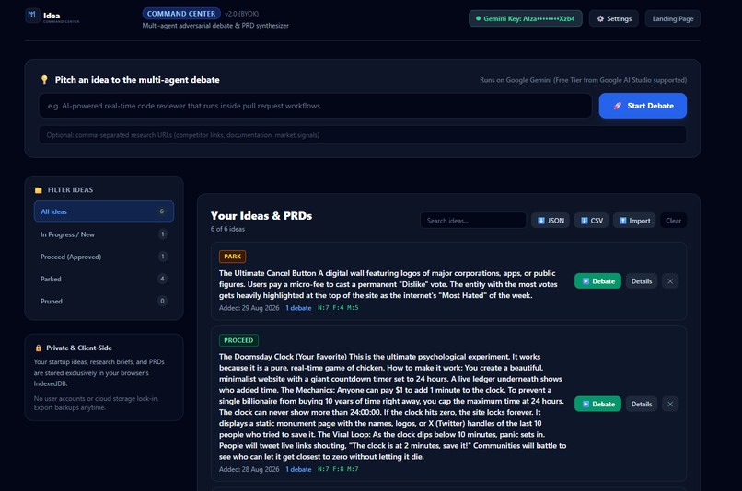Open Settings
This screenshot has height=491, width=742.
[614, 18]
